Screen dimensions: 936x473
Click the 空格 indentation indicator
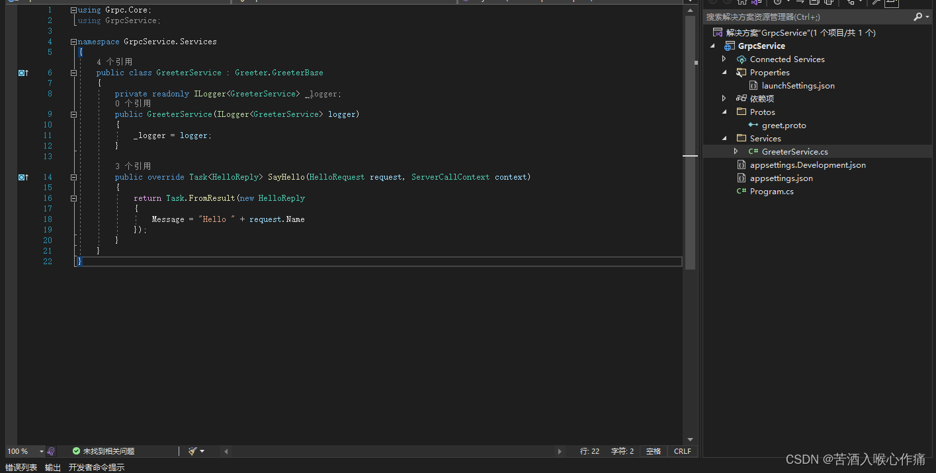654,451
